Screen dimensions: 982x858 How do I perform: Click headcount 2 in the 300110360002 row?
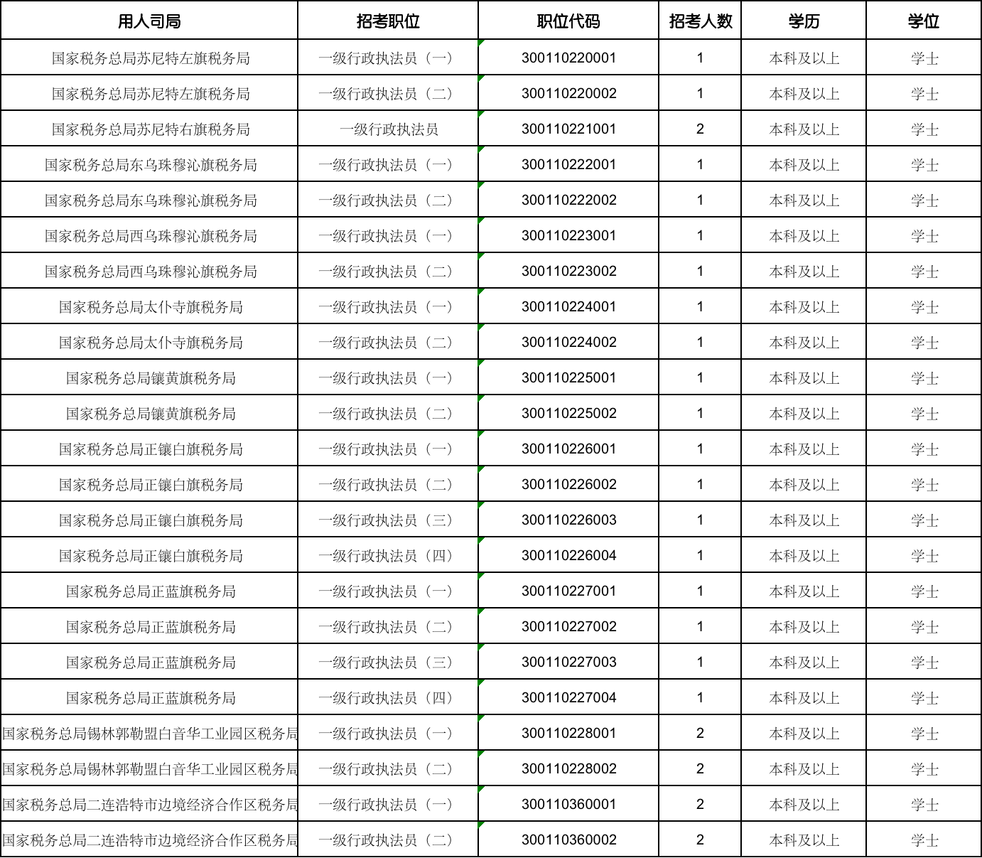[700, 840]
